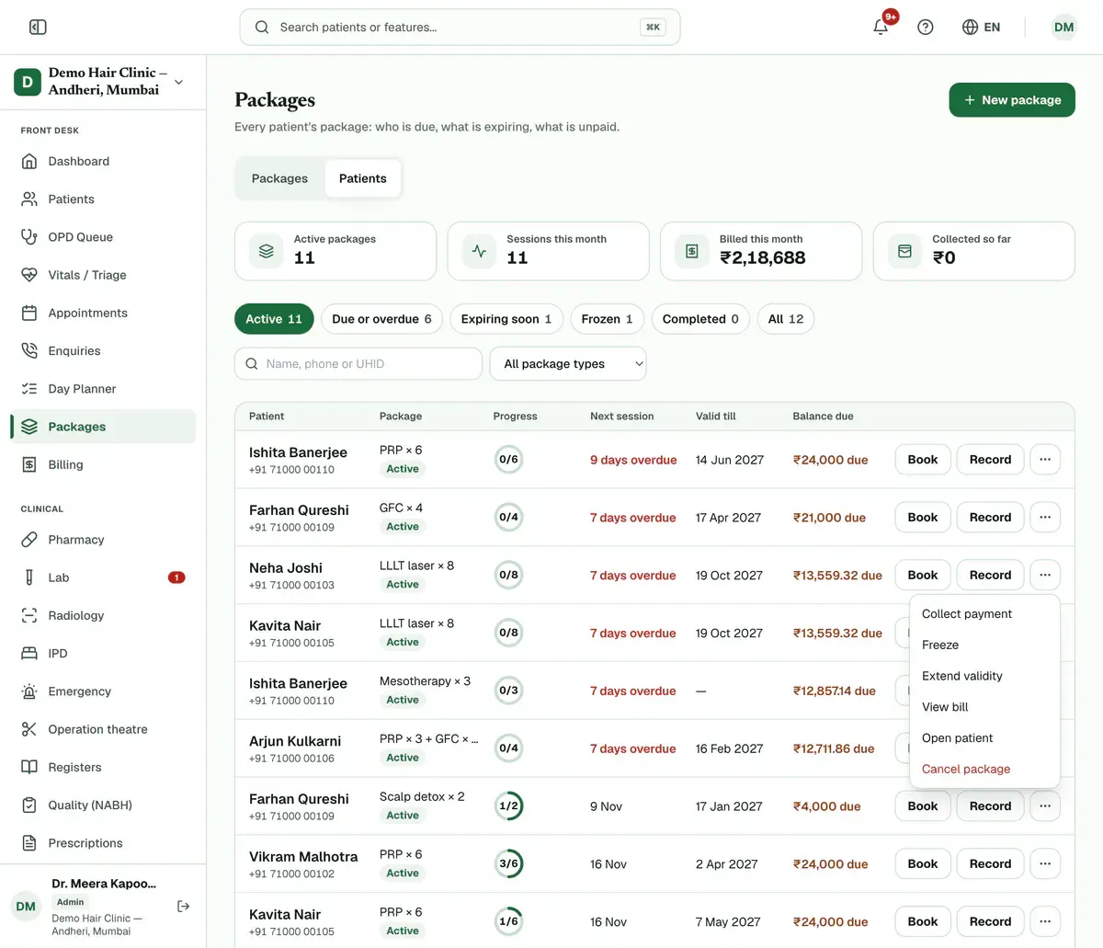Switch to the Packages tab
This screenshot has width=1103, height=948.
pyautogui.click(x=280, y=178)
